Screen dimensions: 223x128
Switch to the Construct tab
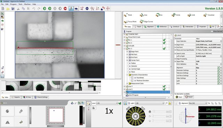click(x=175, y=27)
